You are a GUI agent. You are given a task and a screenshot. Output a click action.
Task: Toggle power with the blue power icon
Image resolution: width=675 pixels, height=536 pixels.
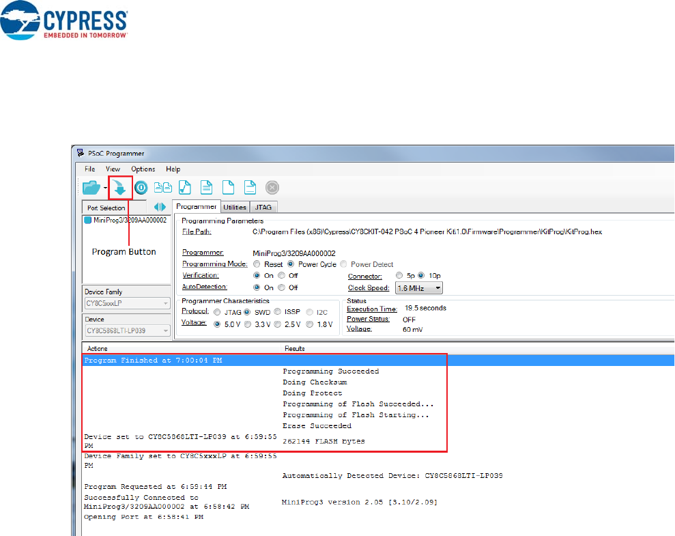tap(141, 187)
